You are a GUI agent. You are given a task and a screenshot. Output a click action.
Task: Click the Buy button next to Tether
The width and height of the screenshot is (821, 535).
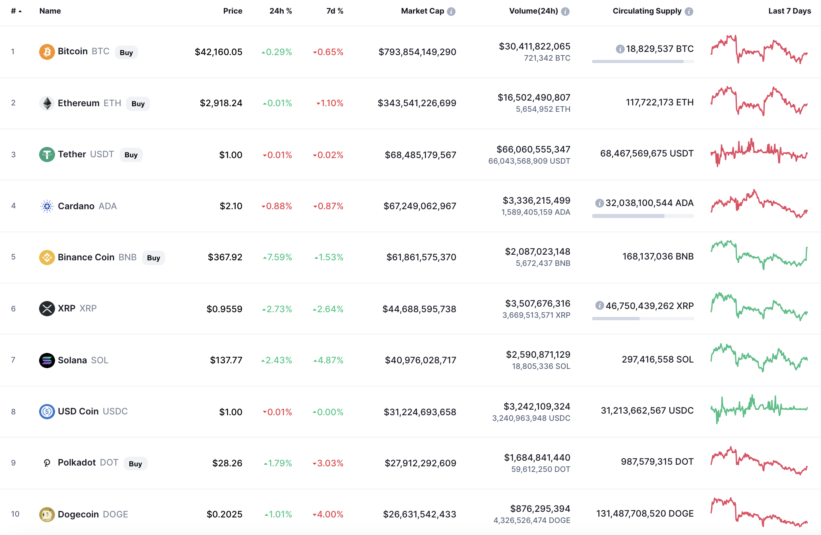point(131,155)
